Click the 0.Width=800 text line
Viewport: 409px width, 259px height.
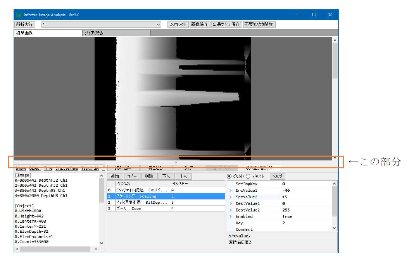click(x=28, y=211)
